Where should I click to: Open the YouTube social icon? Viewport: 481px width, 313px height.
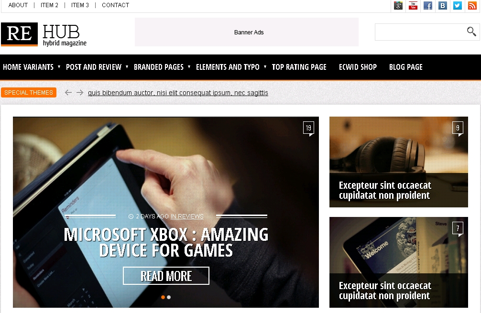[413, 6]
